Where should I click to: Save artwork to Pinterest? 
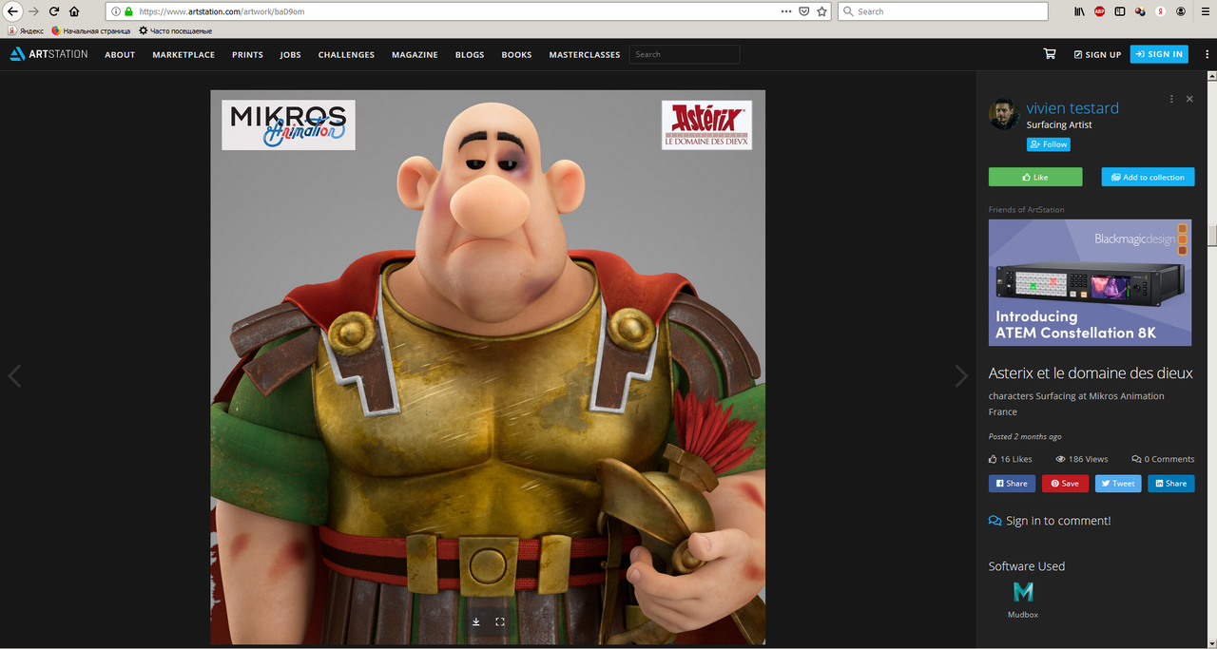1065,483
